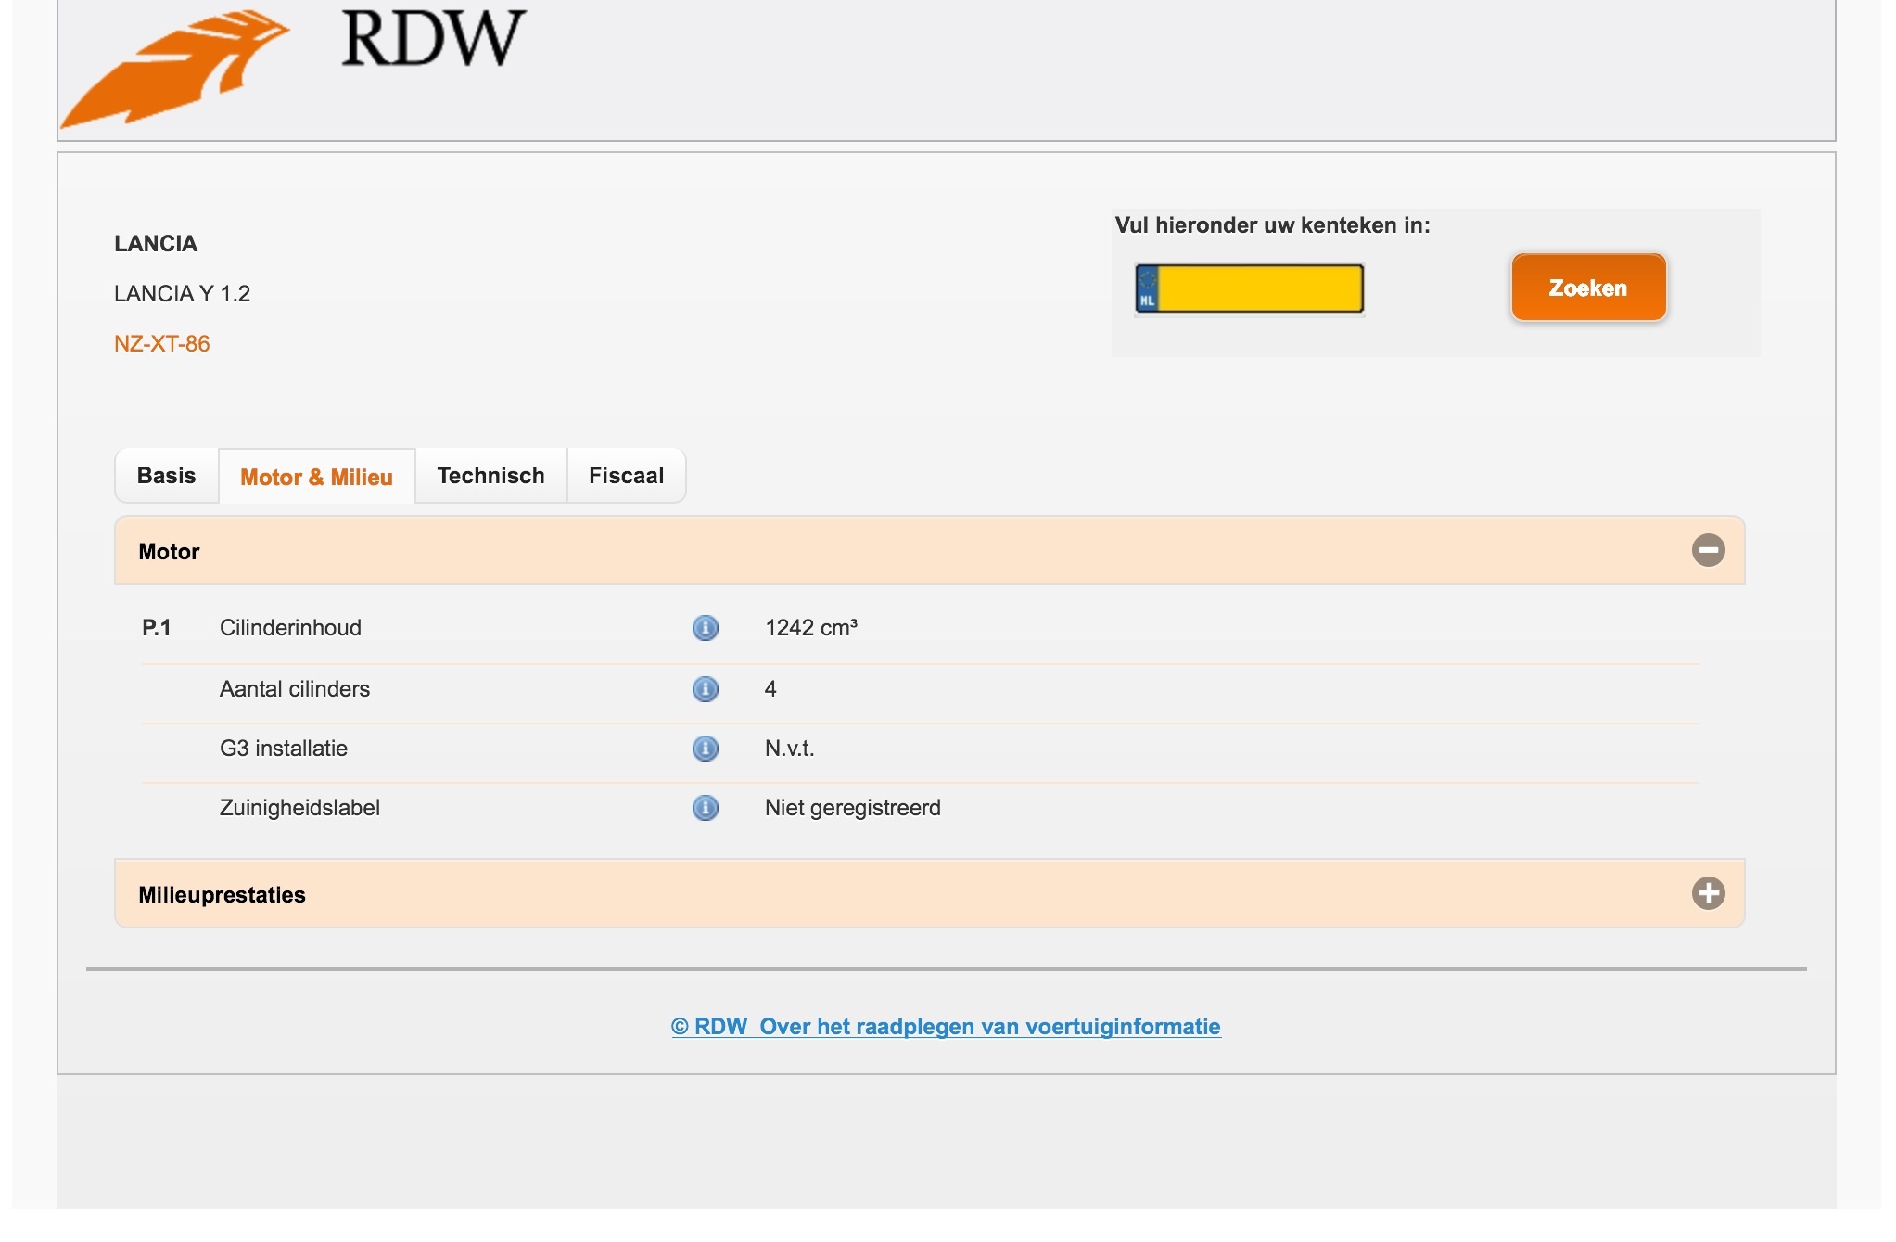Screen dimensions: 1896x1242
Task: Click the Niet geregistreerd value
Action: tap(853, 808)
